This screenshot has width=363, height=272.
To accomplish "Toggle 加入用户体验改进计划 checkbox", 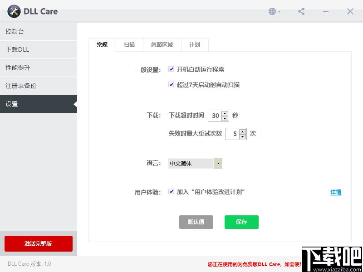I will click(x=171, y=191).
